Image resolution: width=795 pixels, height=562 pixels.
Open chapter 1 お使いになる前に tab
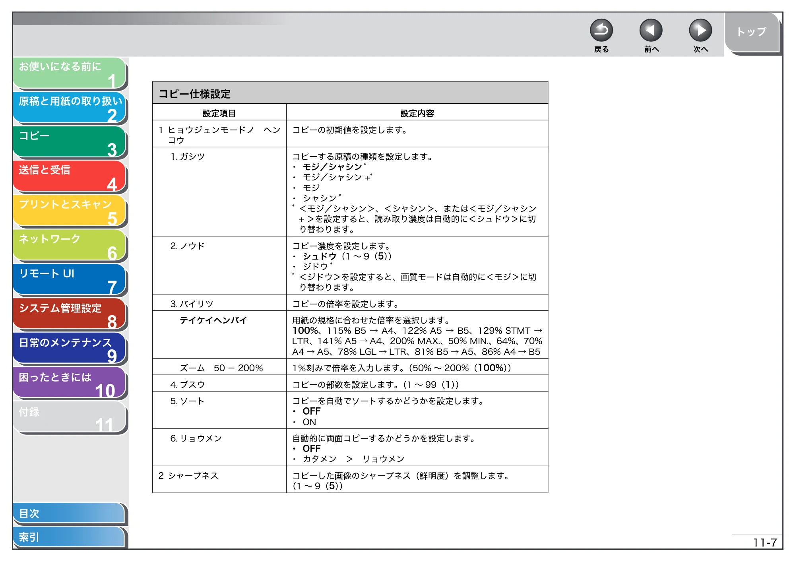pos(69,73)
